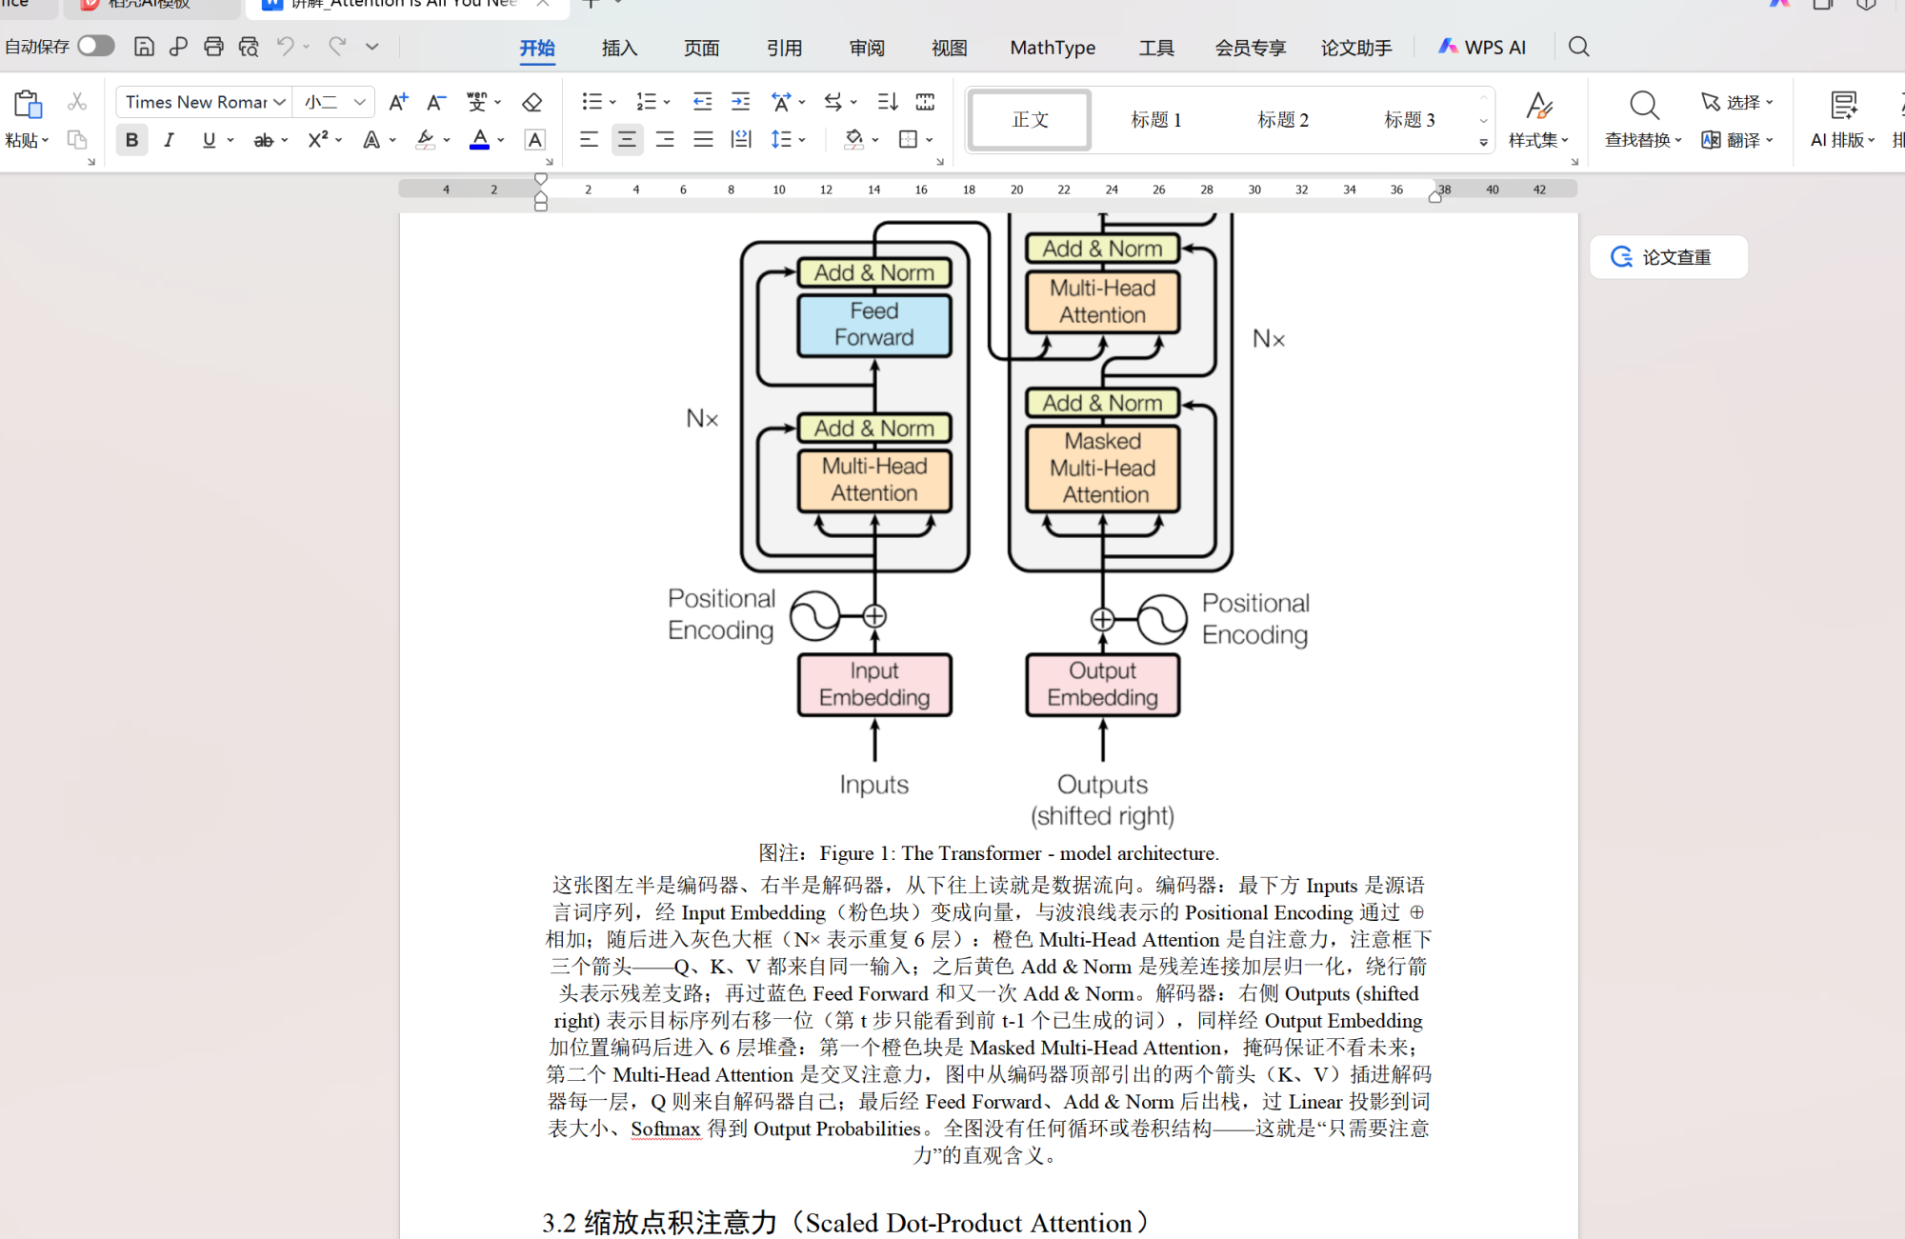Open the 插入 ribbon tab
This screenshot has width=1905, height=1239.
click(x=619, y=48)
